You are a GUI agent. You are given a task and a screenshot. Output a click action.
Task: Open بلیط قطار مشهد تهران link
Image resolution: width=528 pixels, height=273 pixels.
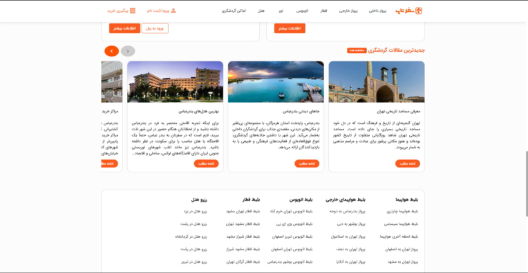pos(243,224)
